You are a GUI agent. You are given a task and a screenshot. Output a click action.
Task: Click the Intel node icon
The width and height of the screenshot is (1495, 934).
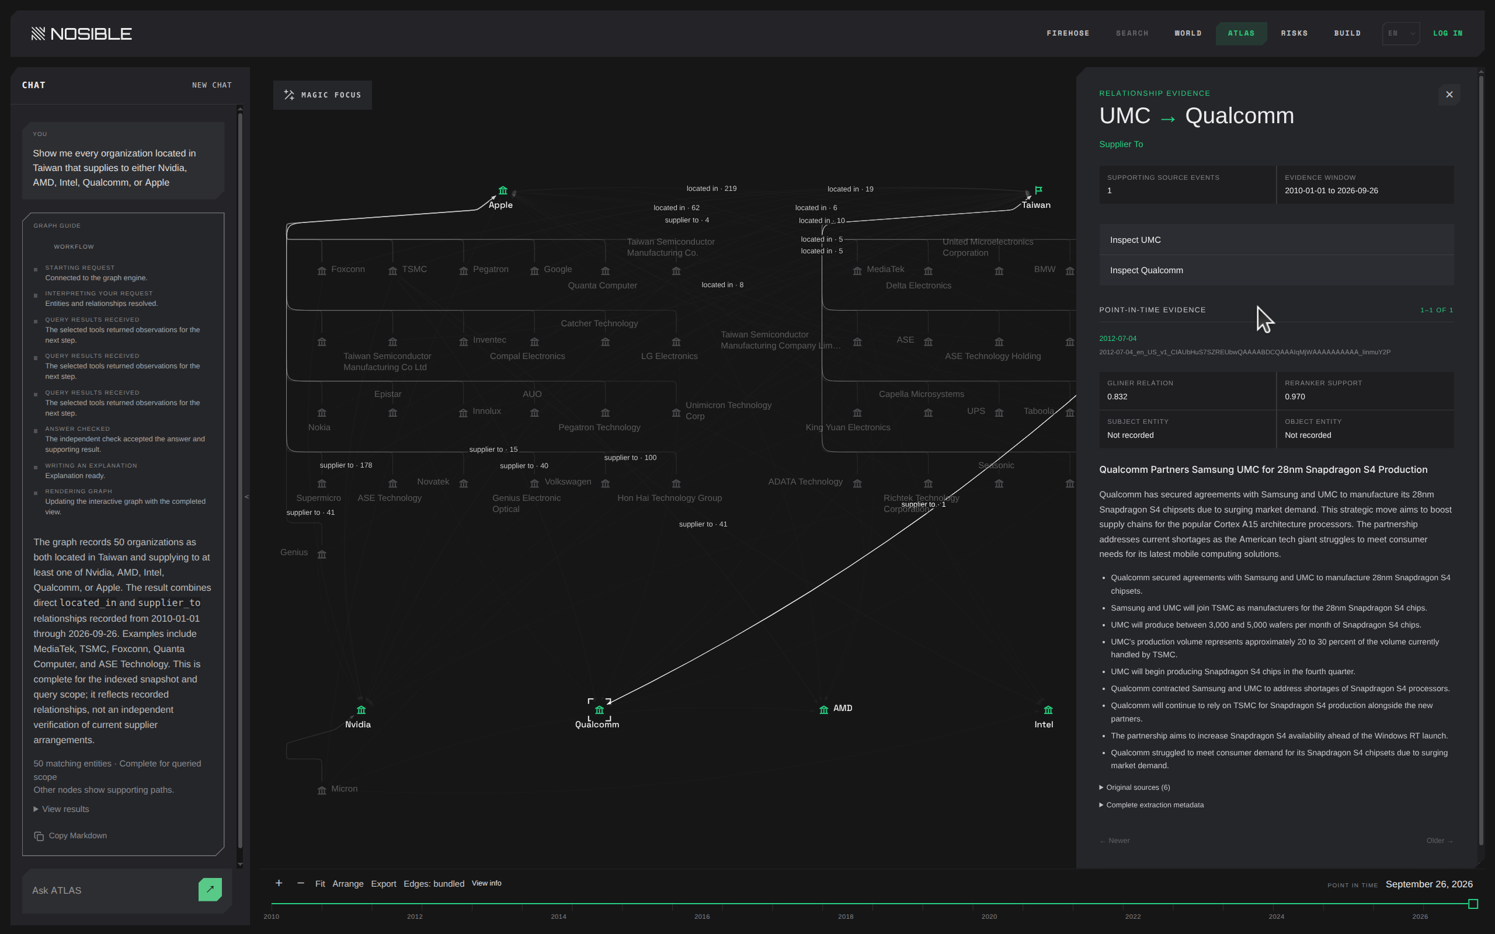[x=1048, y=710]
